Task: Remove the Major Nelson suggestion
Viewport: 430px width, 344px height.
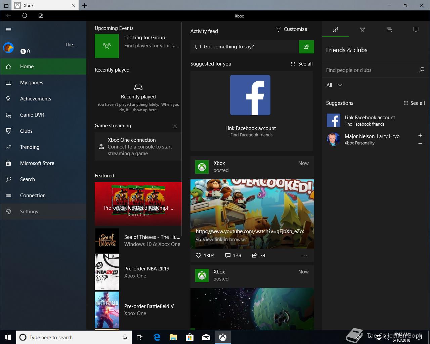Action: coord(420,143)
